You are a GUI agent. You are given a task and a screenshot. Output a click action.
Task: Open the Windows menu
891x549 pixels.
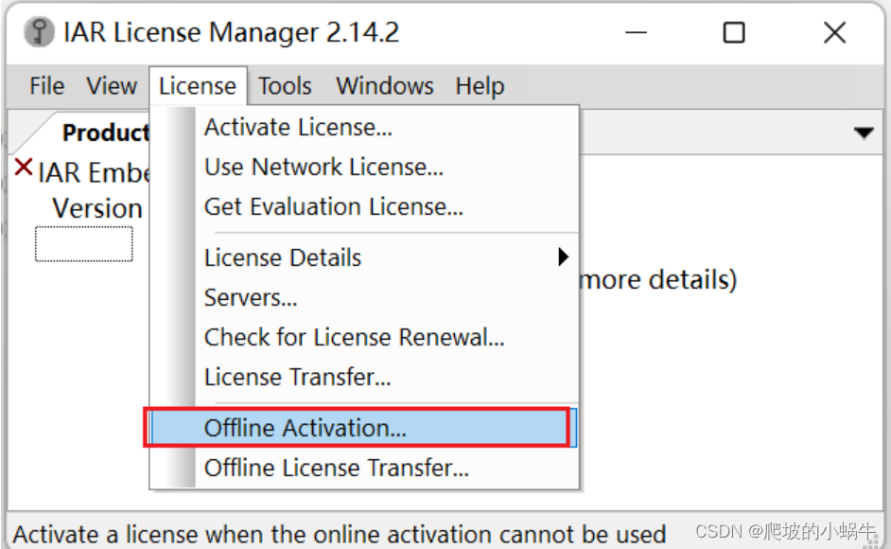pyautogui.click(x=385, y=86)
